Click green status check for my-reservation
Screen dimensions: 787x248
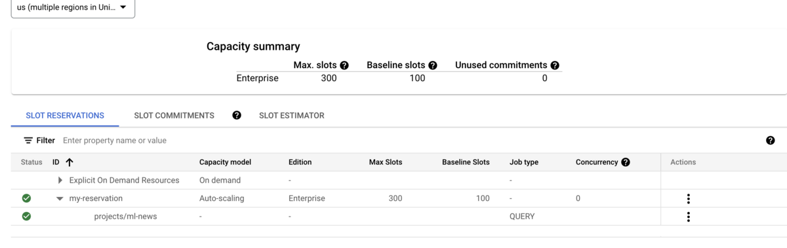[26, 198]
